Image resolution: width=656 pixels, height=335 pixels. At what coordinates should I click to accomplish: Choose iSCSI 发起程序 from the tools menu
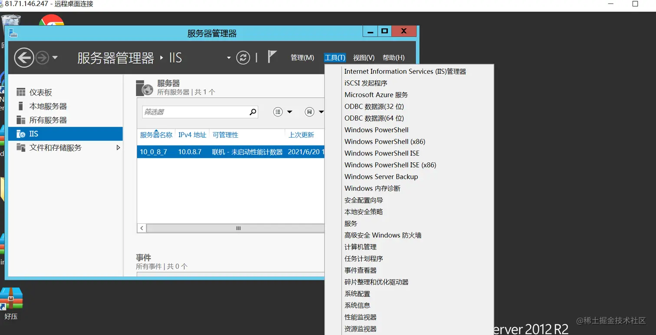click(409, 83)
